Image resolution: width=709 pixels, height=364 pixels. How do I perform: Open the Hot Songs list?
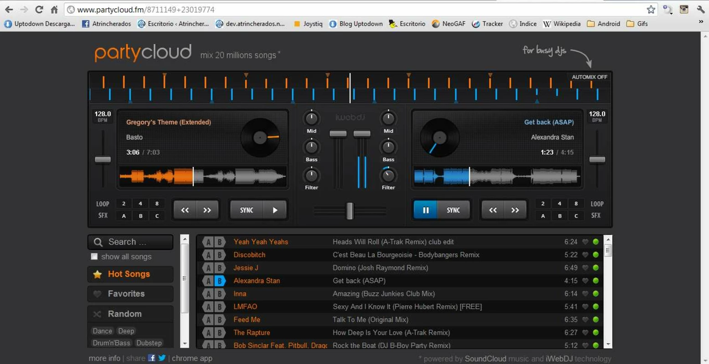tap(130, 274)
